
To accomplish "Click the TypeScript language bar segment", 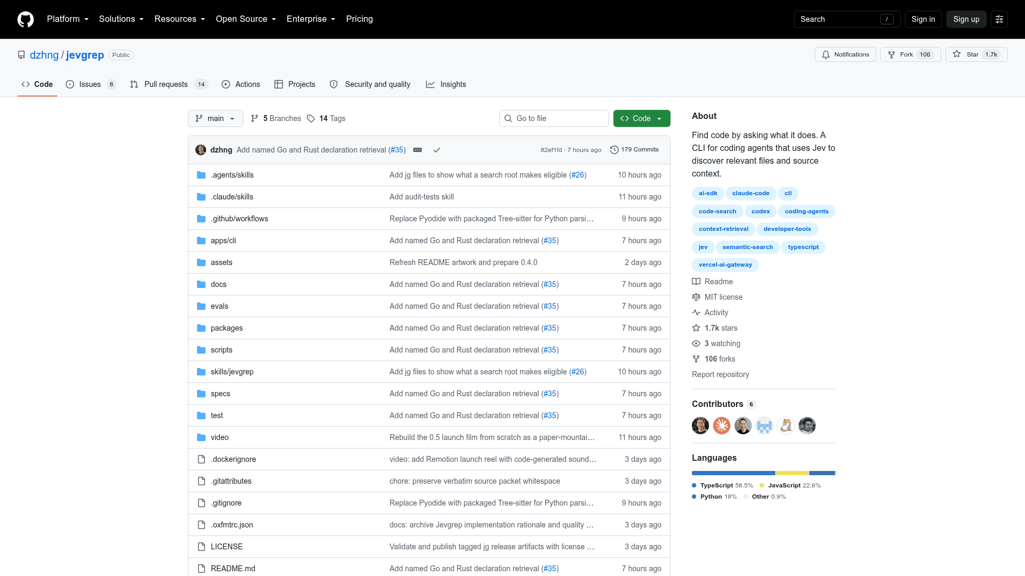I will tap(734, 473).
